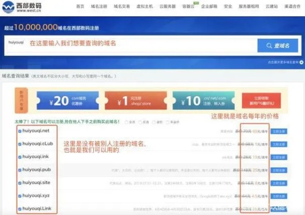Viewport: 305px width, 215px height.
Task: Click 立即注册 in the huiyouqi.site row
Action: tap(279, 183)
